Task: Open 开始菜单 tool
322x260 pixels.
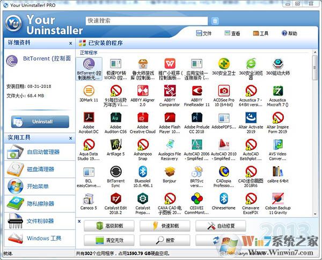Action: [40, 187]
